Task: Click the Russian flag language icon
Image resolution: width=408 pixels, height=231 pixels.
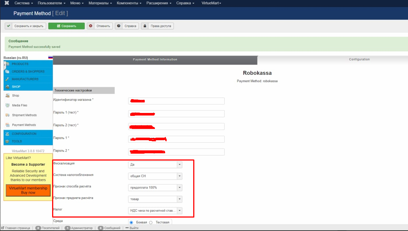Action: (x=50, y=57)
